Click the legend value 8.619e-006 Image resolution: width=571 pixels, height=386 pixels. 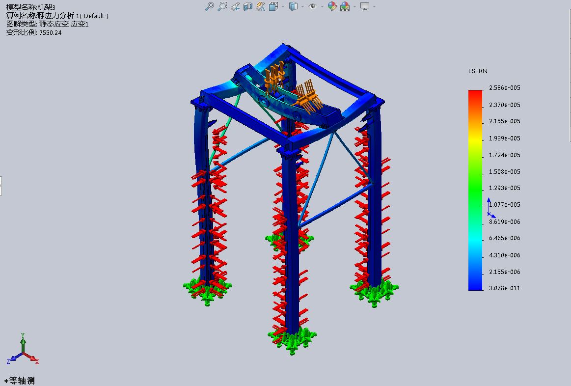pyautogui.click(x=505, y=222)
